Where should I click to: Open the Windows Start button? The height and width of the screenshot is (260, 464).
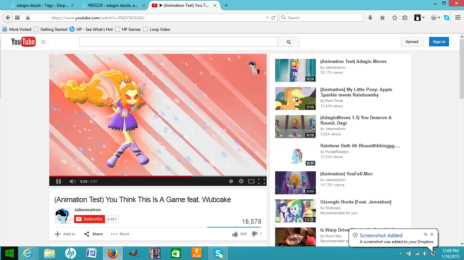tap(10, 253)
